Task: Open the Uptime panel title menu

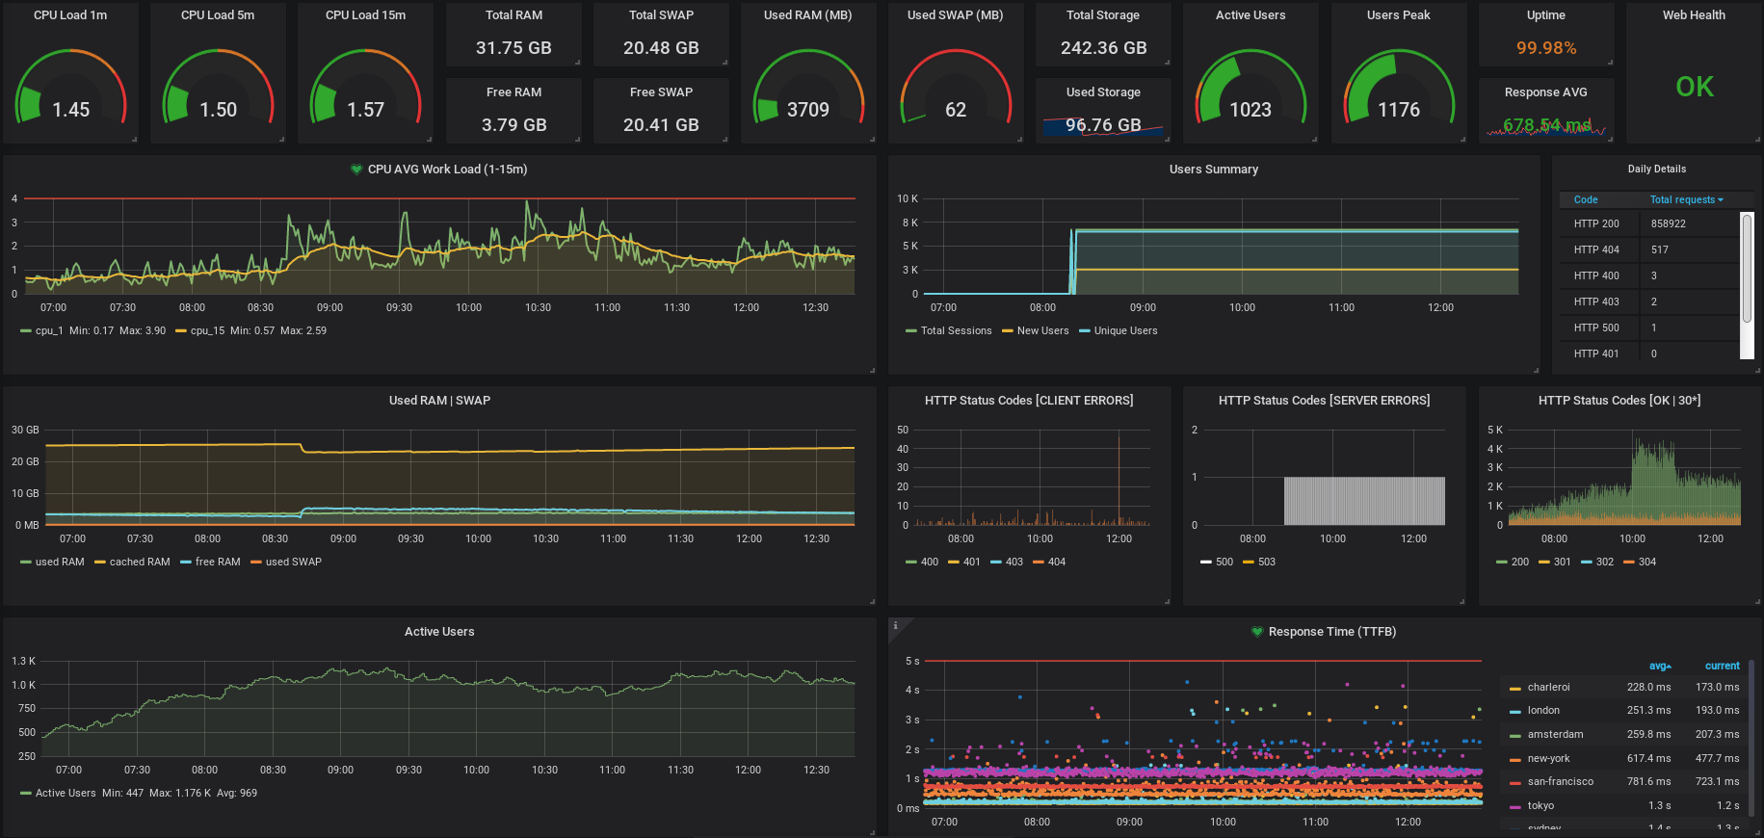Action: coord(1545,15)
